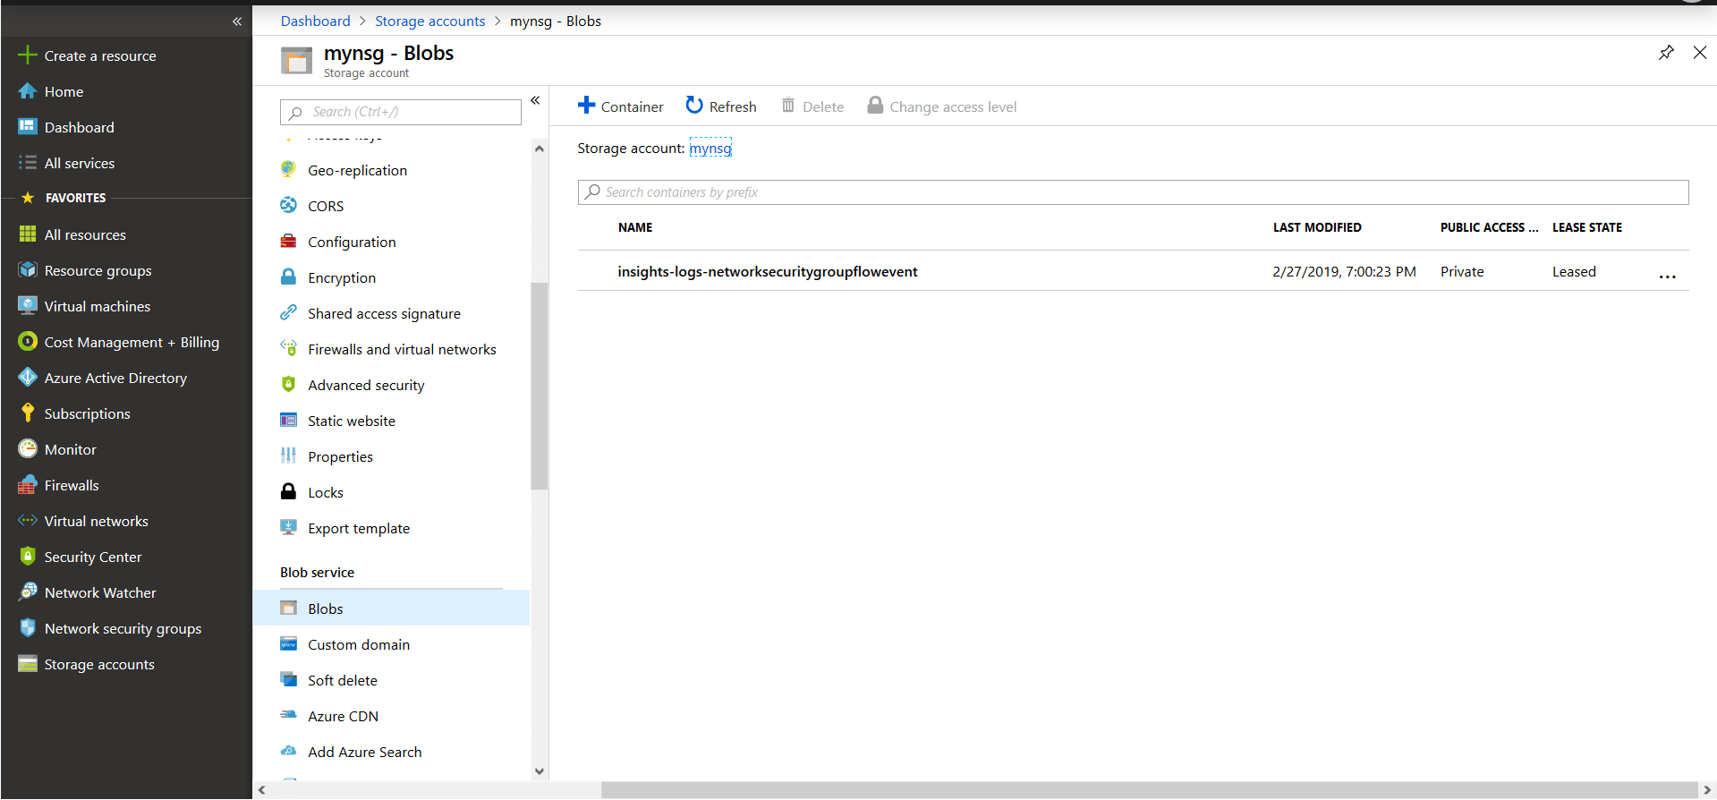The image size is (1717, 800).
Task: Click the Subscriptions key icon
Action: (28, 413)
